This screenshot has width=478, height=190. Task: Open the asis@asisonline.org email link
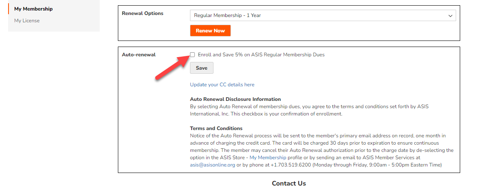point(213,165)
